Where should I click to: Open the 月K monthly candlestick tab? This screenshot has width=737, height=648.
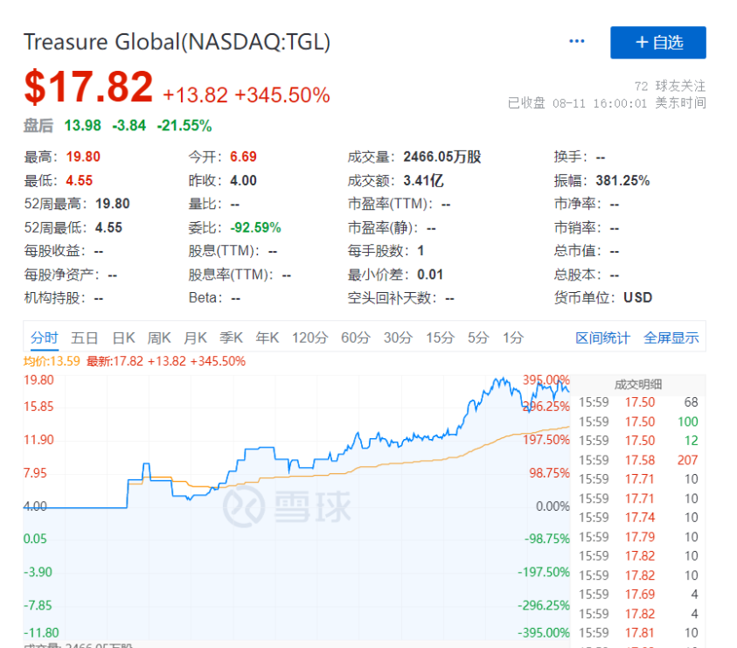pos(196,338)
